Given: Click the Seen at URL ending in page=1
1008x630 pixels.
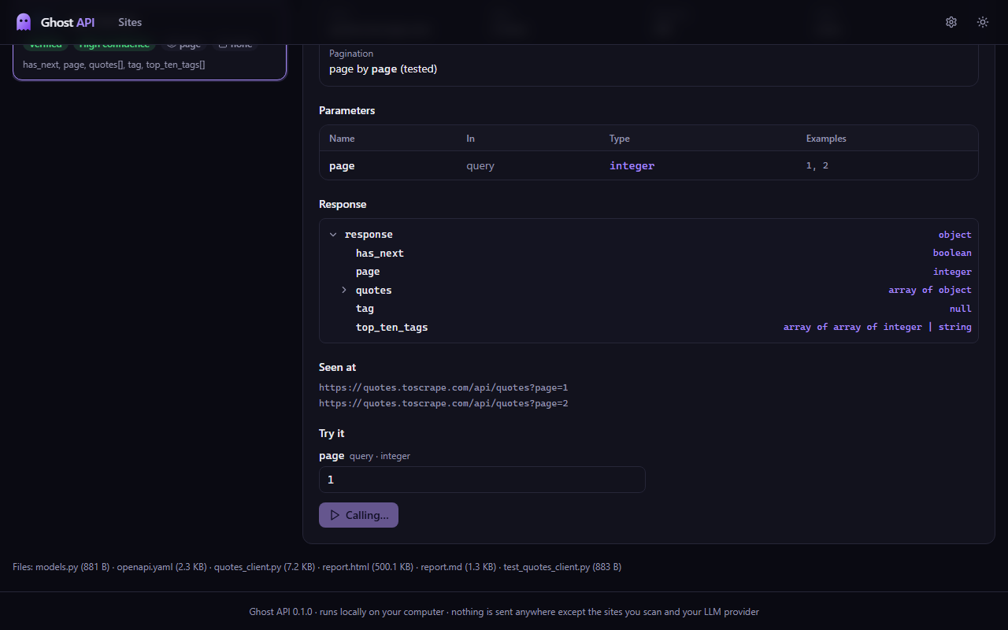Looking at the screenshot, I should 443,387.
